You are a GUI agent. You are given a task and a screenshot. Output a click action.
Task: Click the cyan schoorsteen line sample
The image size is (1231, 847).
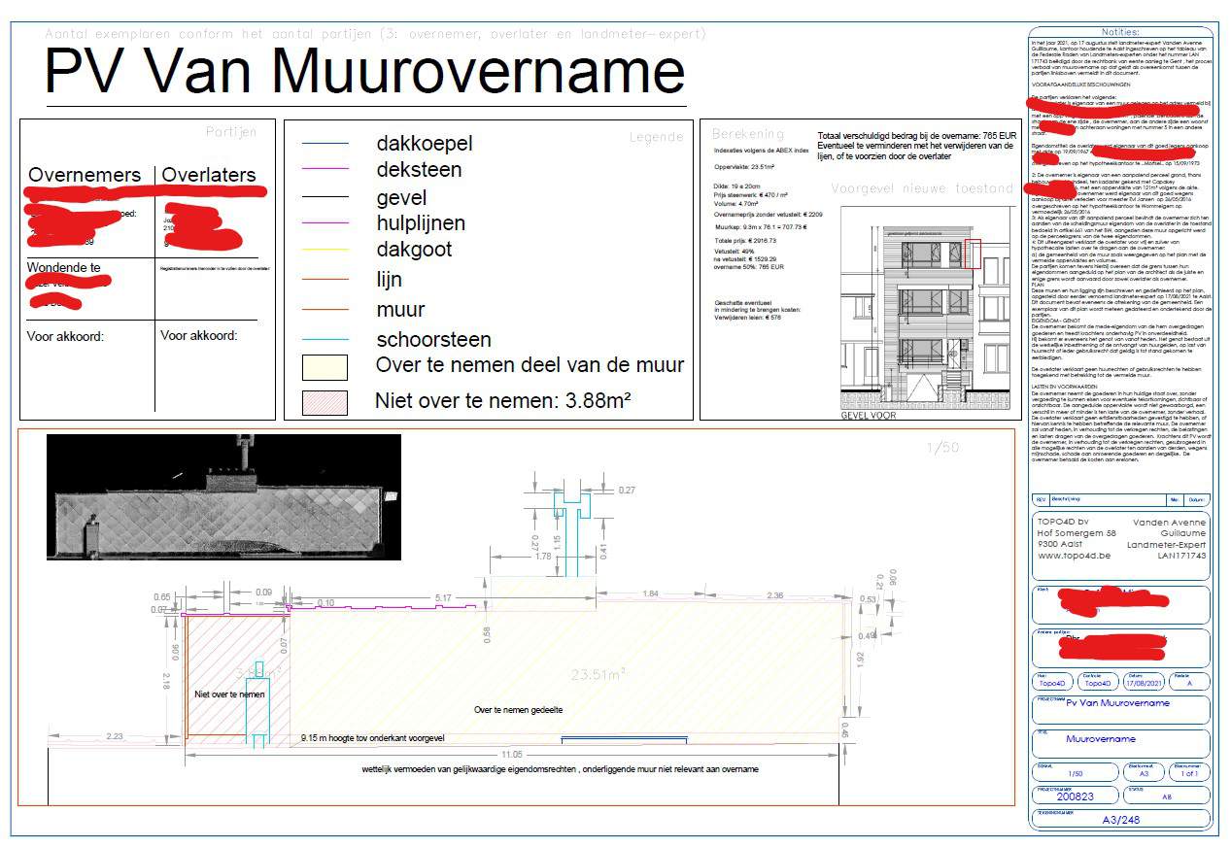pyautogui.click(x=325, y=340)
